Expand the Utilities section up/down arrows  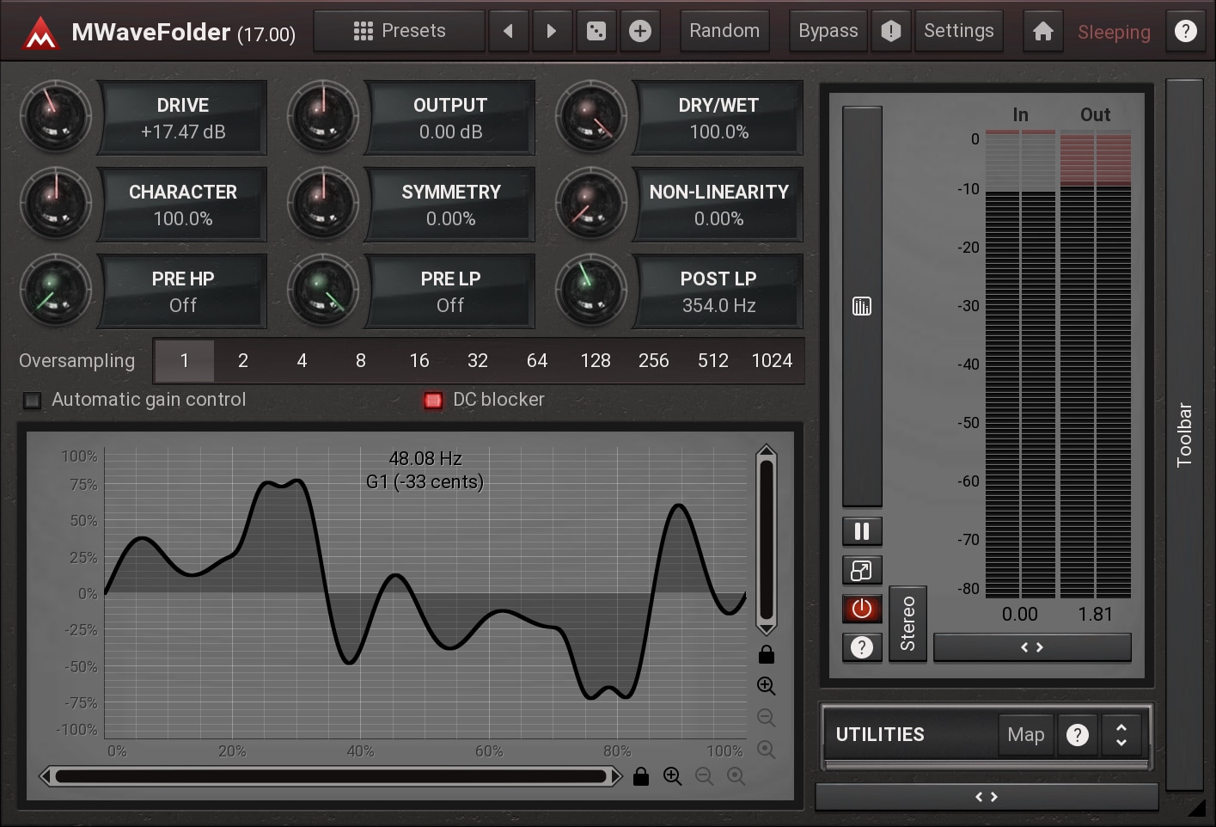click(1121, 735)
